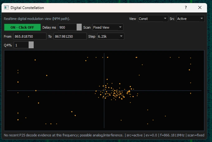Image resolution: width=212 pixels, height=142 pixels.
Task: Click inside the constellation plot area
Action: [x=104, y=91]
